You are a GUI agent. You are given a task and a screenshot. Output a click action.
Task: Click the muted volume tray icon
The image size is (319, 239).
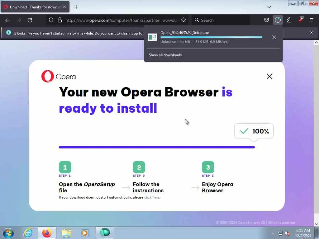click(288, 233)
